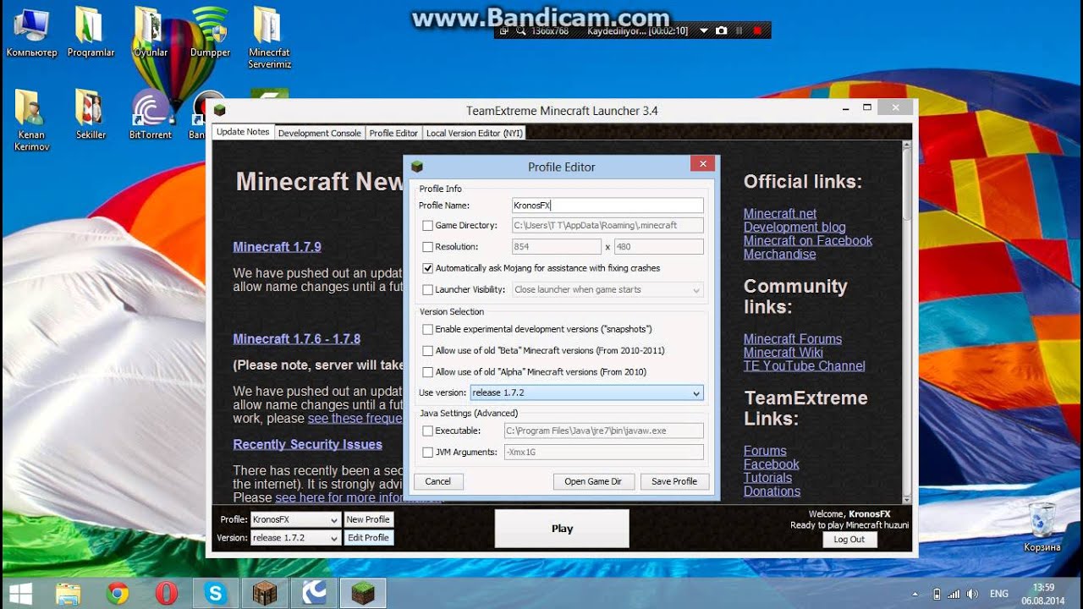The height and width of the screenshot is (609, 1083).
Task: Switch to Local Version Editor (NYI) tab
Action: point(475,133)
